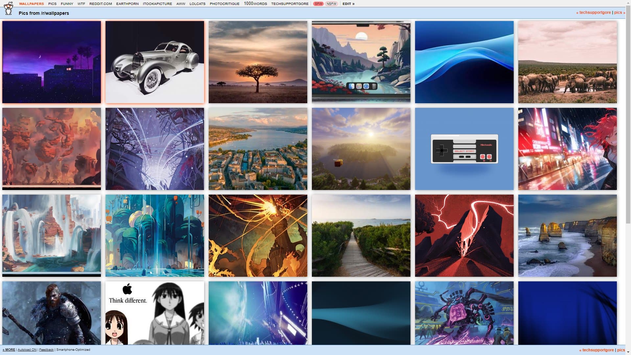Open the EDIT » panel
631x355 pixels.
348,4
